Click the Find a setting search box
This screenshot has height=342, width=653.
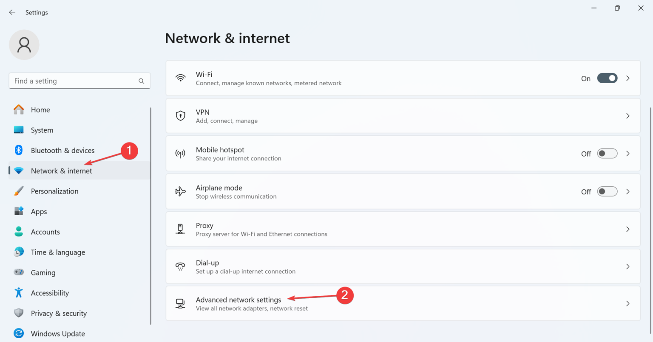(79, 81)
